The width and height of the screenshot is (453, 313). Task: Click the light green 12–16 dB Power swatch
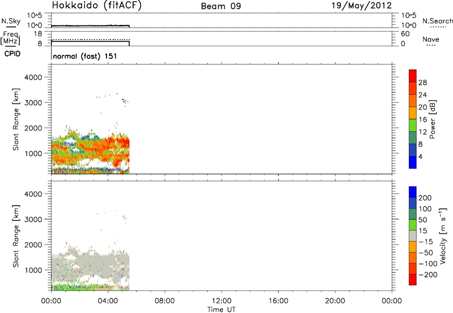coord(413,125)
